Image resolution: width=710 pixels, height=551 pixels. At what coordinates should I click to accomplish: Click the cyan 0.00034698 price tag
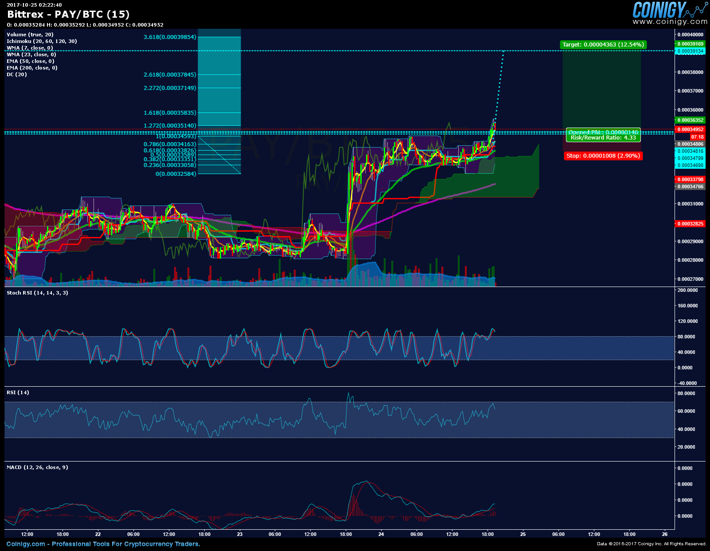[689, 165]
